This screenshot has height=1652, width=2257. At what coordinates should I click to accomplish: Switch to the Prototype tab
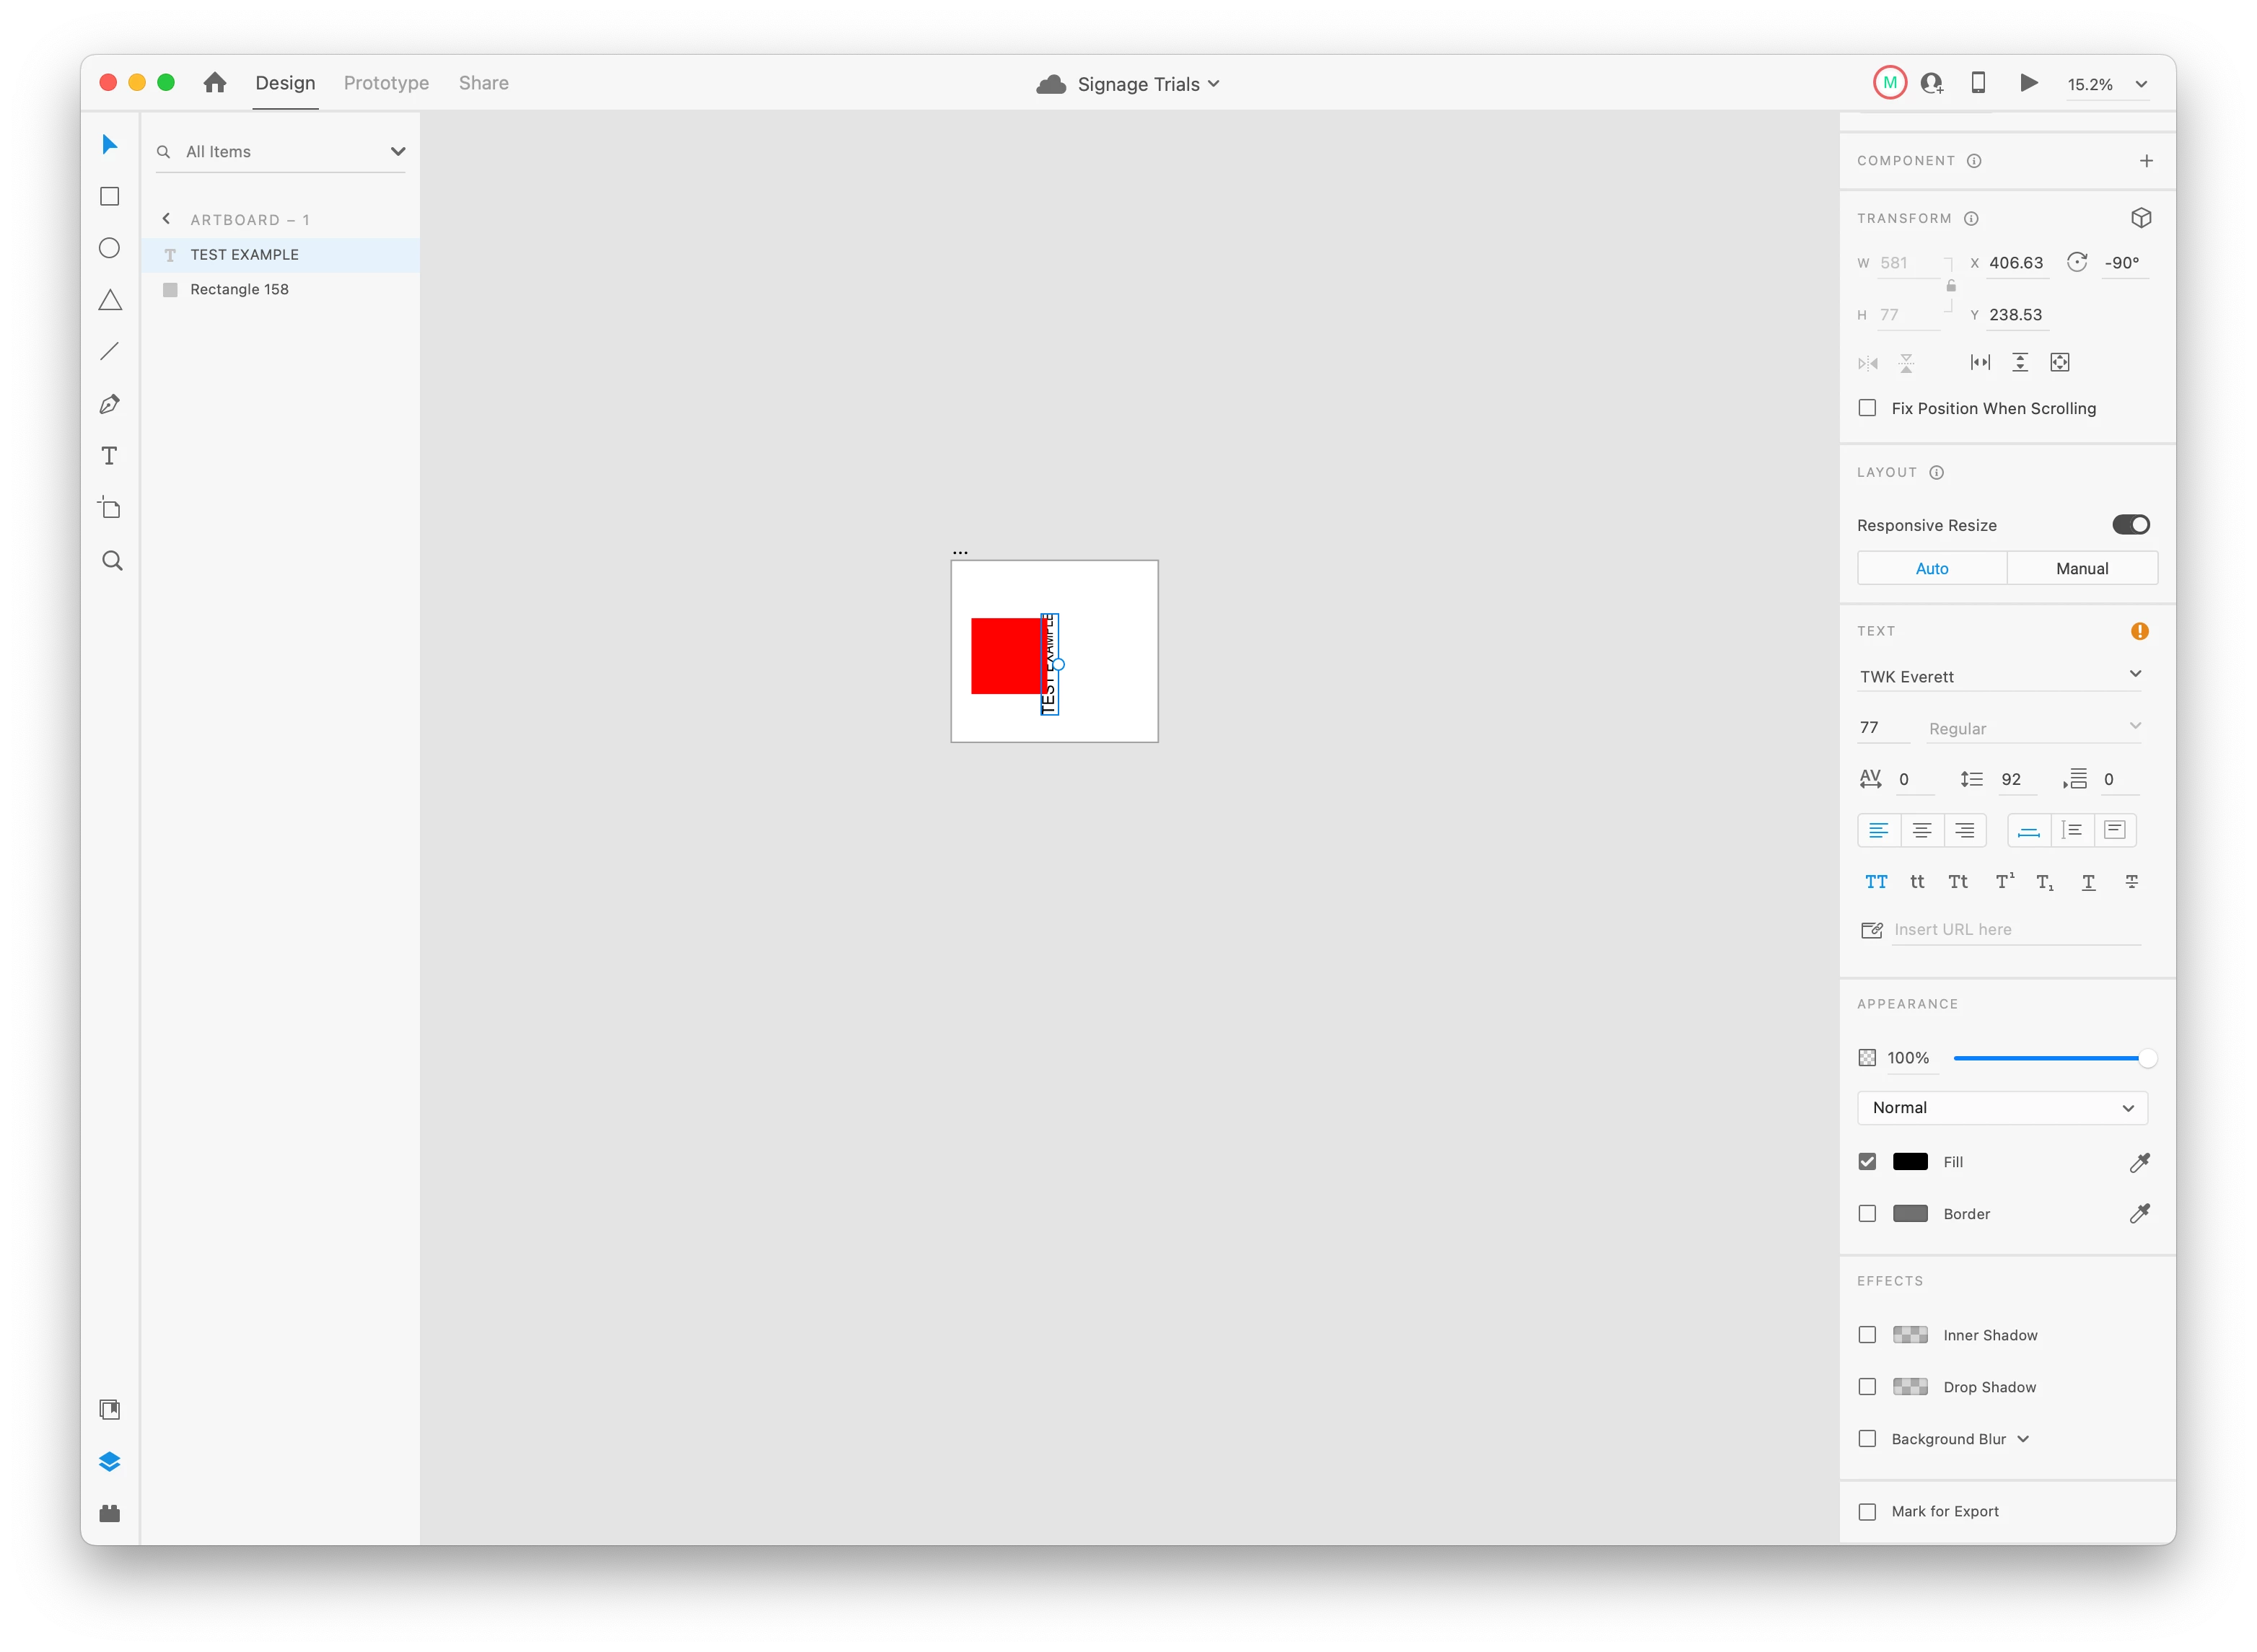tap(386, 83)
